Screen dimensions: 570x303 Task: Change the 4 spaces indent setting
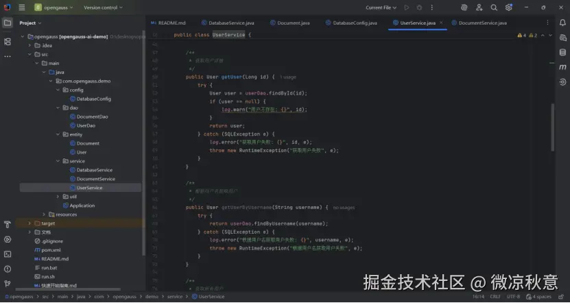[x=538, y=297]
